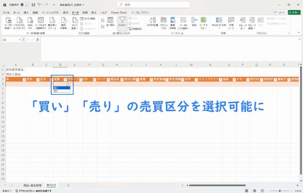Open the Name Box dropdown arrow

pyautogui.click(x=20, y=39)
